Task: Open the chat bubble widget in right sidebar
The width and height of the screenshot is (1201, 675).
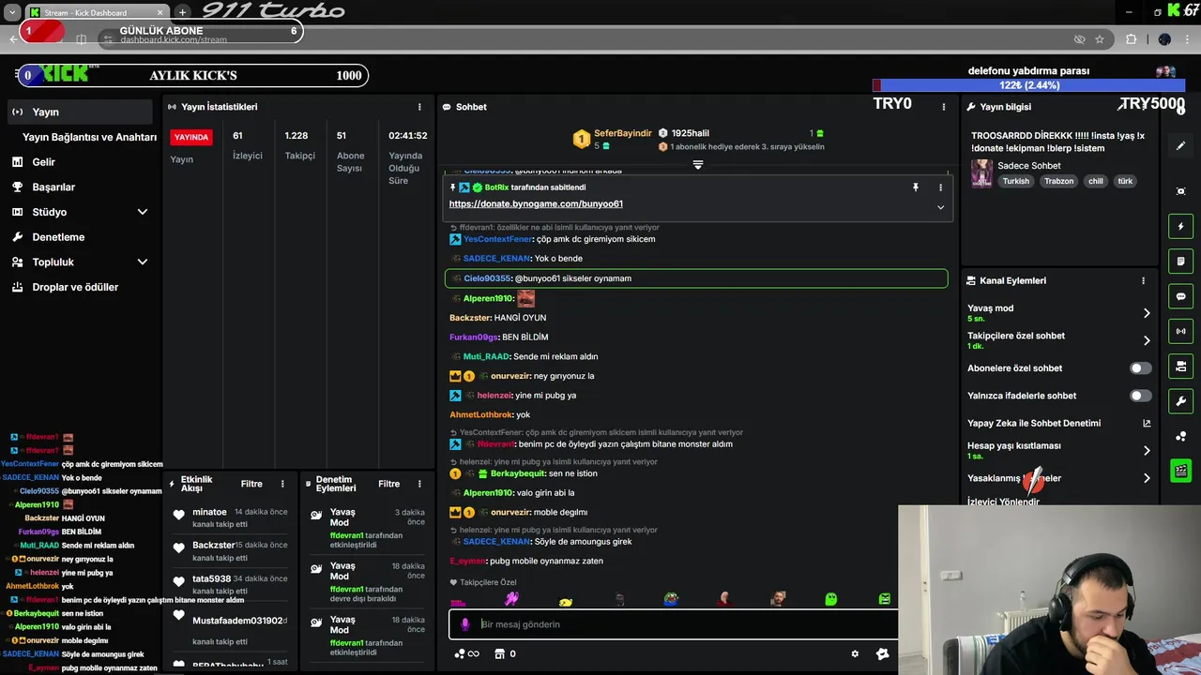Action: coord(1180,296)
